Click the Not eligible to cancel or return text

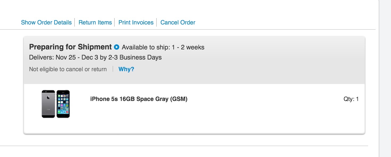[68, 69]
